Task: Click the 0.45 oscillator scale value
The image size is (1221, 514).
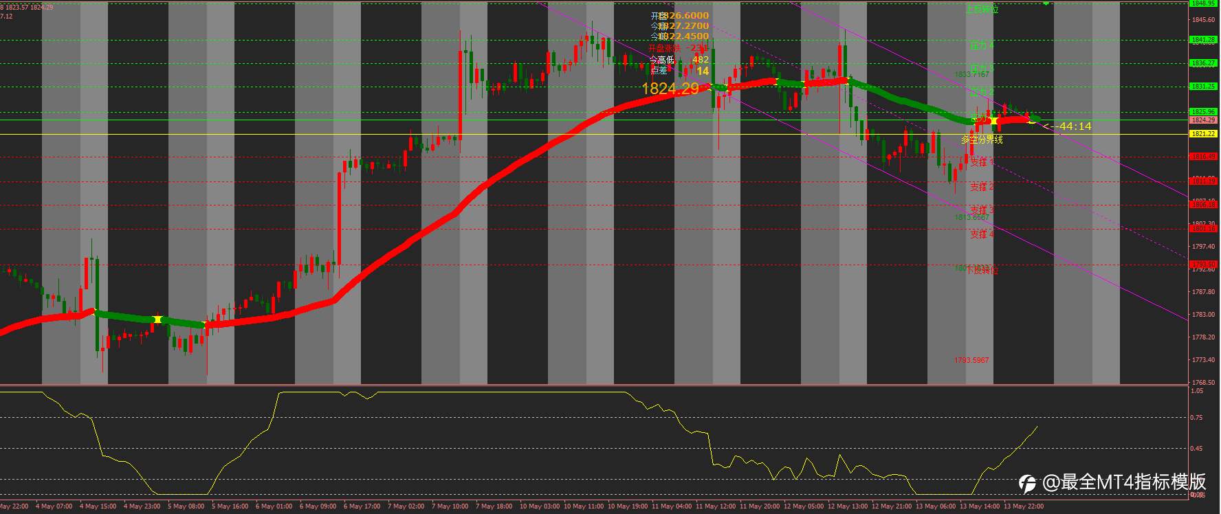Action: click(1197, 449)
